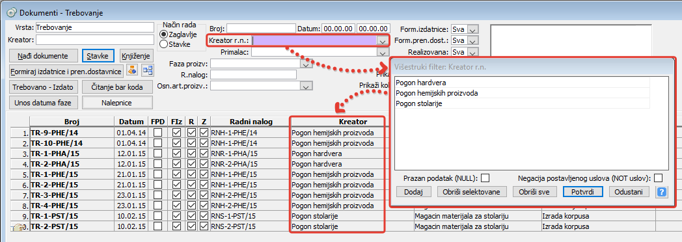Image resolution: width=682 pixels, height=242 pixels.
Task: Cancel filter with the Odustani button
Action: click(629, 192)
